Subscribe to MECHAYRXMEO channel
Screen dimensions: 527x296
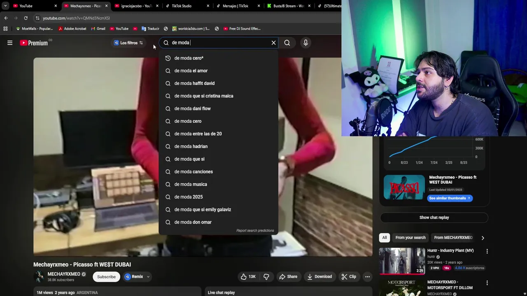[106, 277]
